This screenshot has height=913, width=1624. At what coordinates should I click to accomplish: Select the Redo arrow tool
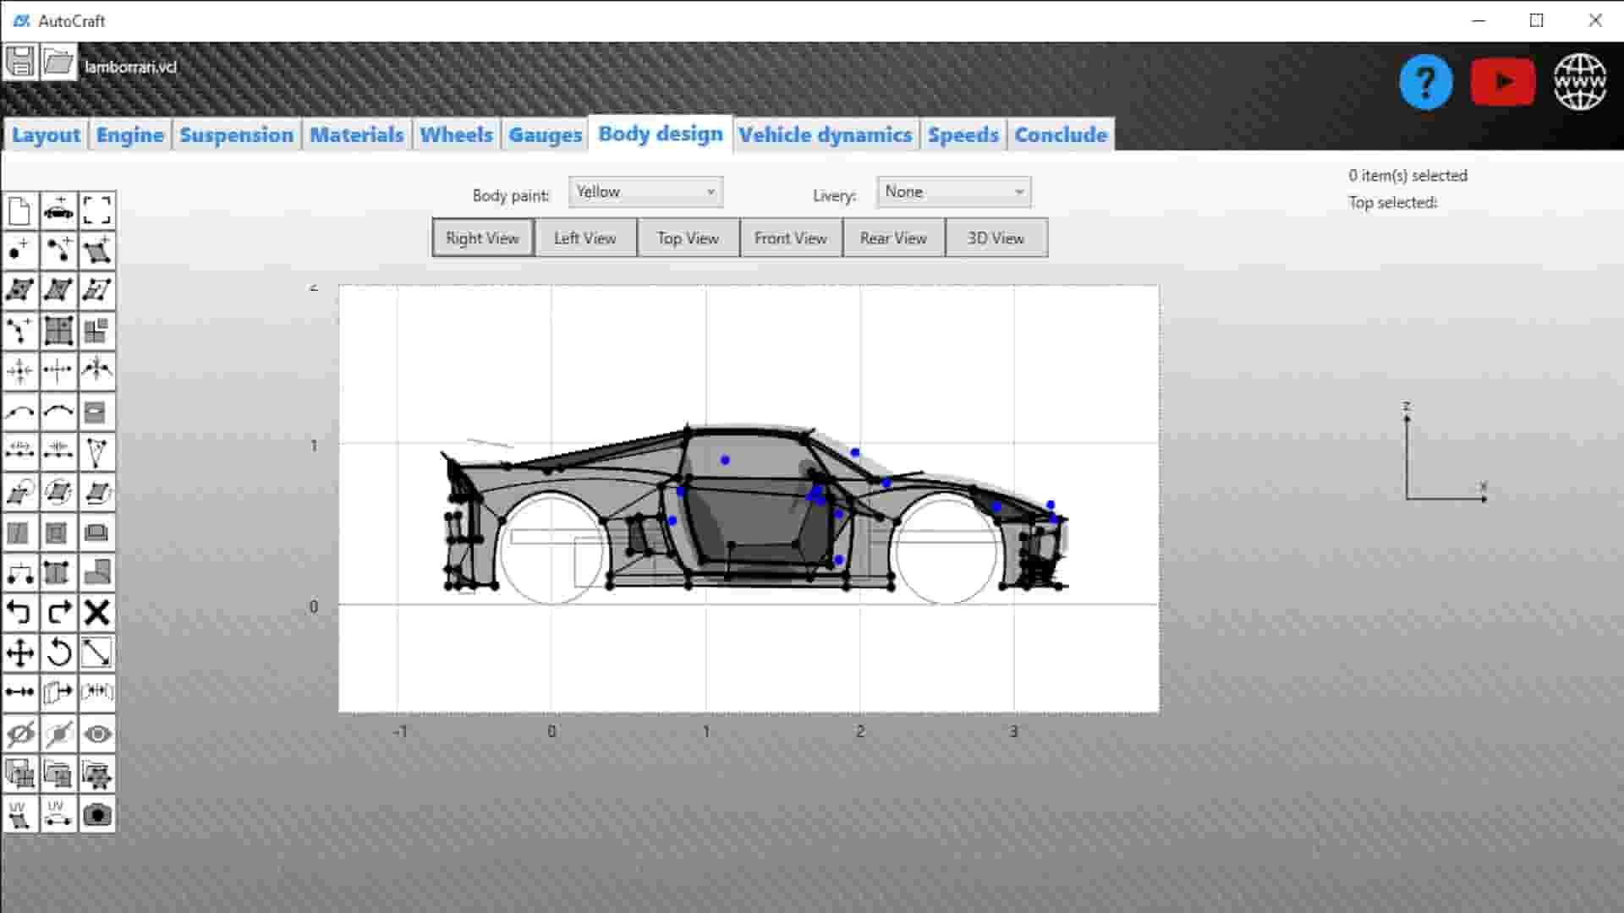[x=58, y=613]
